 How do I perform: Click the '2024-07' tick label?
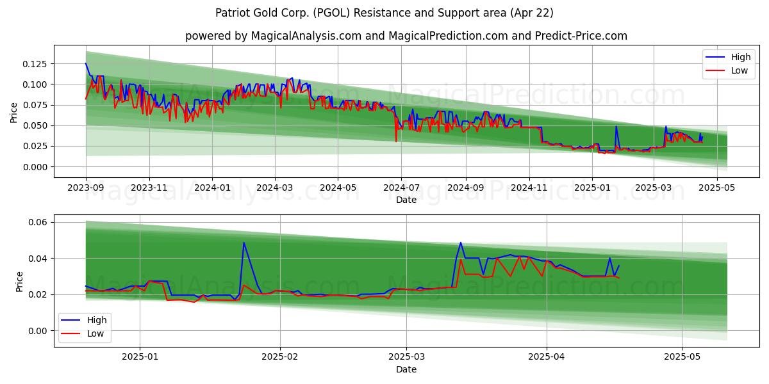tap(401, 187)
